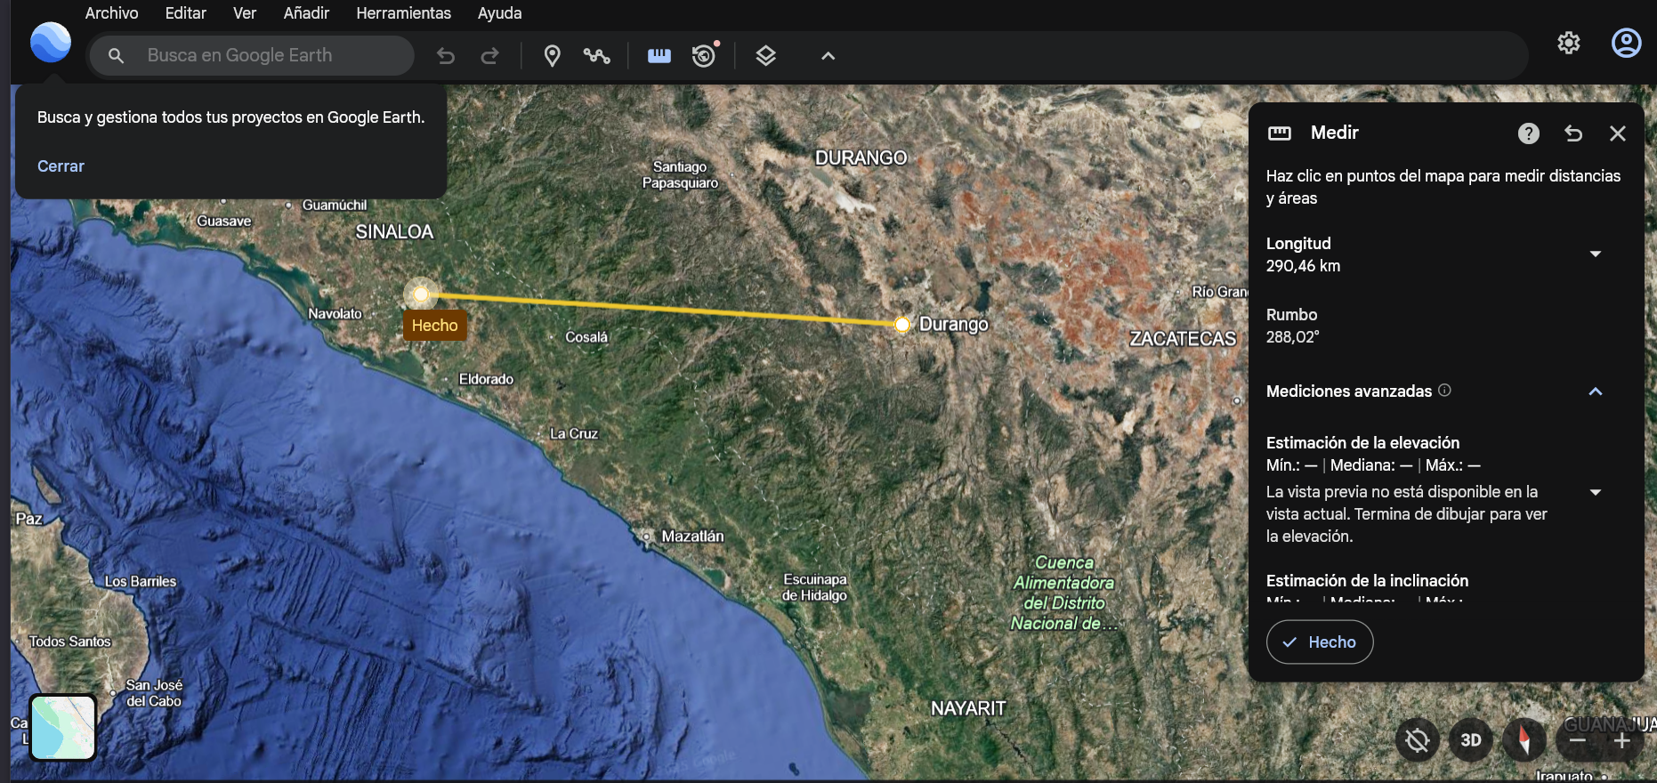Click the San José del Cabo label
Viewport: 1657px width, 783px height.
(x=154, y=693)
